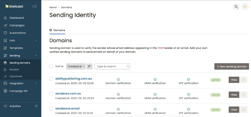Select the Domains tab
The height and width of the screenshot is (117, 251).
tap(57, 30)
